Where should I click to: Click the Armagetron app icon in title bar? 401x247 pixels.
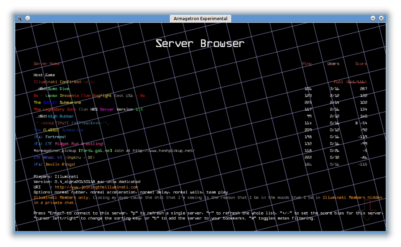point(20,18)
